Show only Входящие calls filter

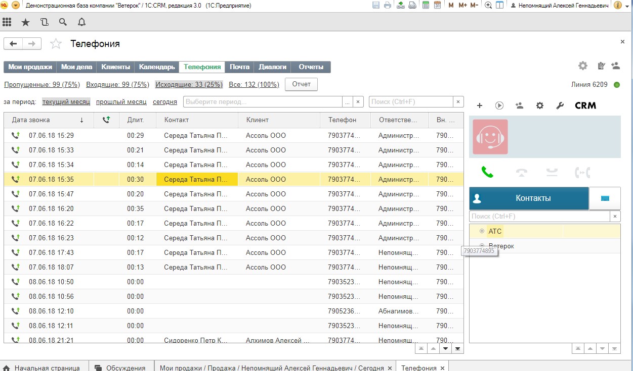pyautogui.click(x=117, y=84)
